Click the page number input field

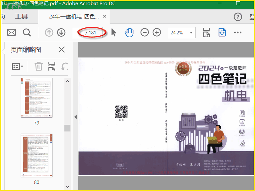click(x=78, y=33)
